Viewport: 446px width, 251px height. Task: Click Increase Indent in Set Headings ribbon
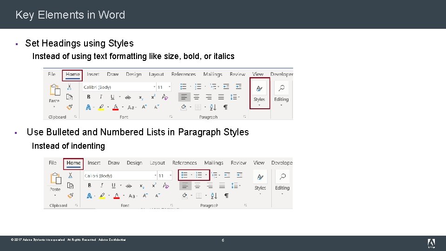(238, 86)
